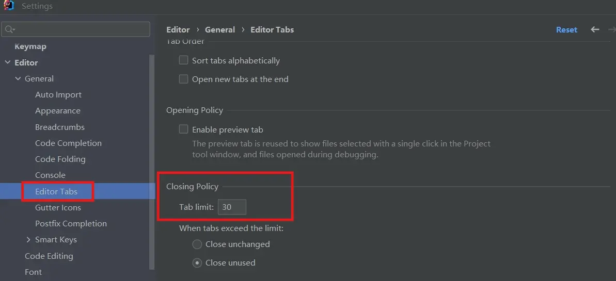Click Editor in the breadcrumb path
616x281 pixels.
pos(178,29)
